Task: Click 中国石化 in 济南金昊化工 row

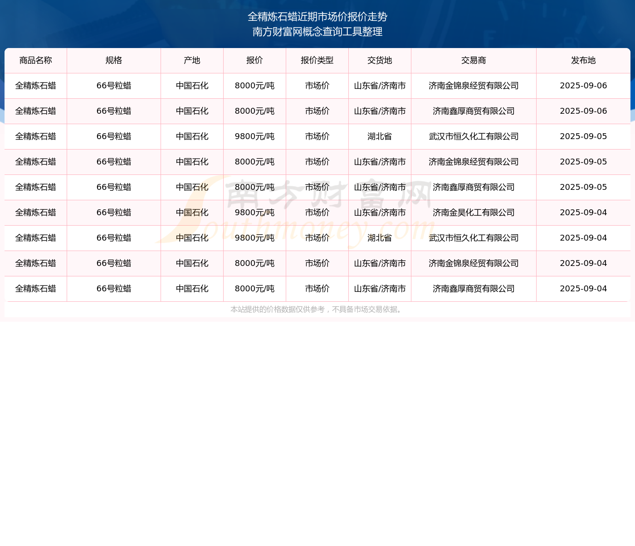Action: pyautogui.click(x=192, y=213)
